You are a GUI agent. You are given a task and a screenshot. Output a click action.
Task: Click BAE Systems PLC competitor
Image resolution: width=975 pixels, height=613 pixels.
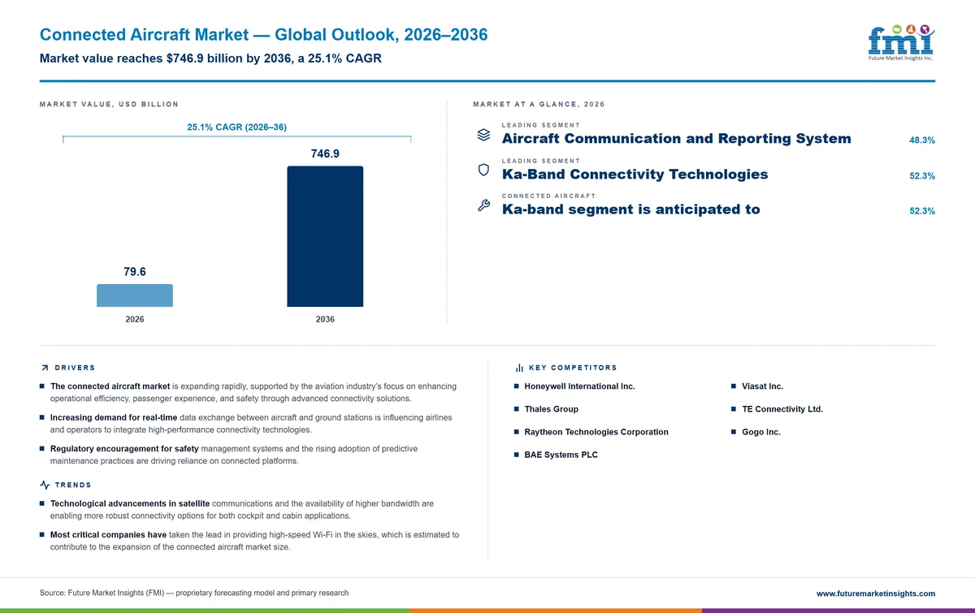pyautogui.click(x=561, y=455)
